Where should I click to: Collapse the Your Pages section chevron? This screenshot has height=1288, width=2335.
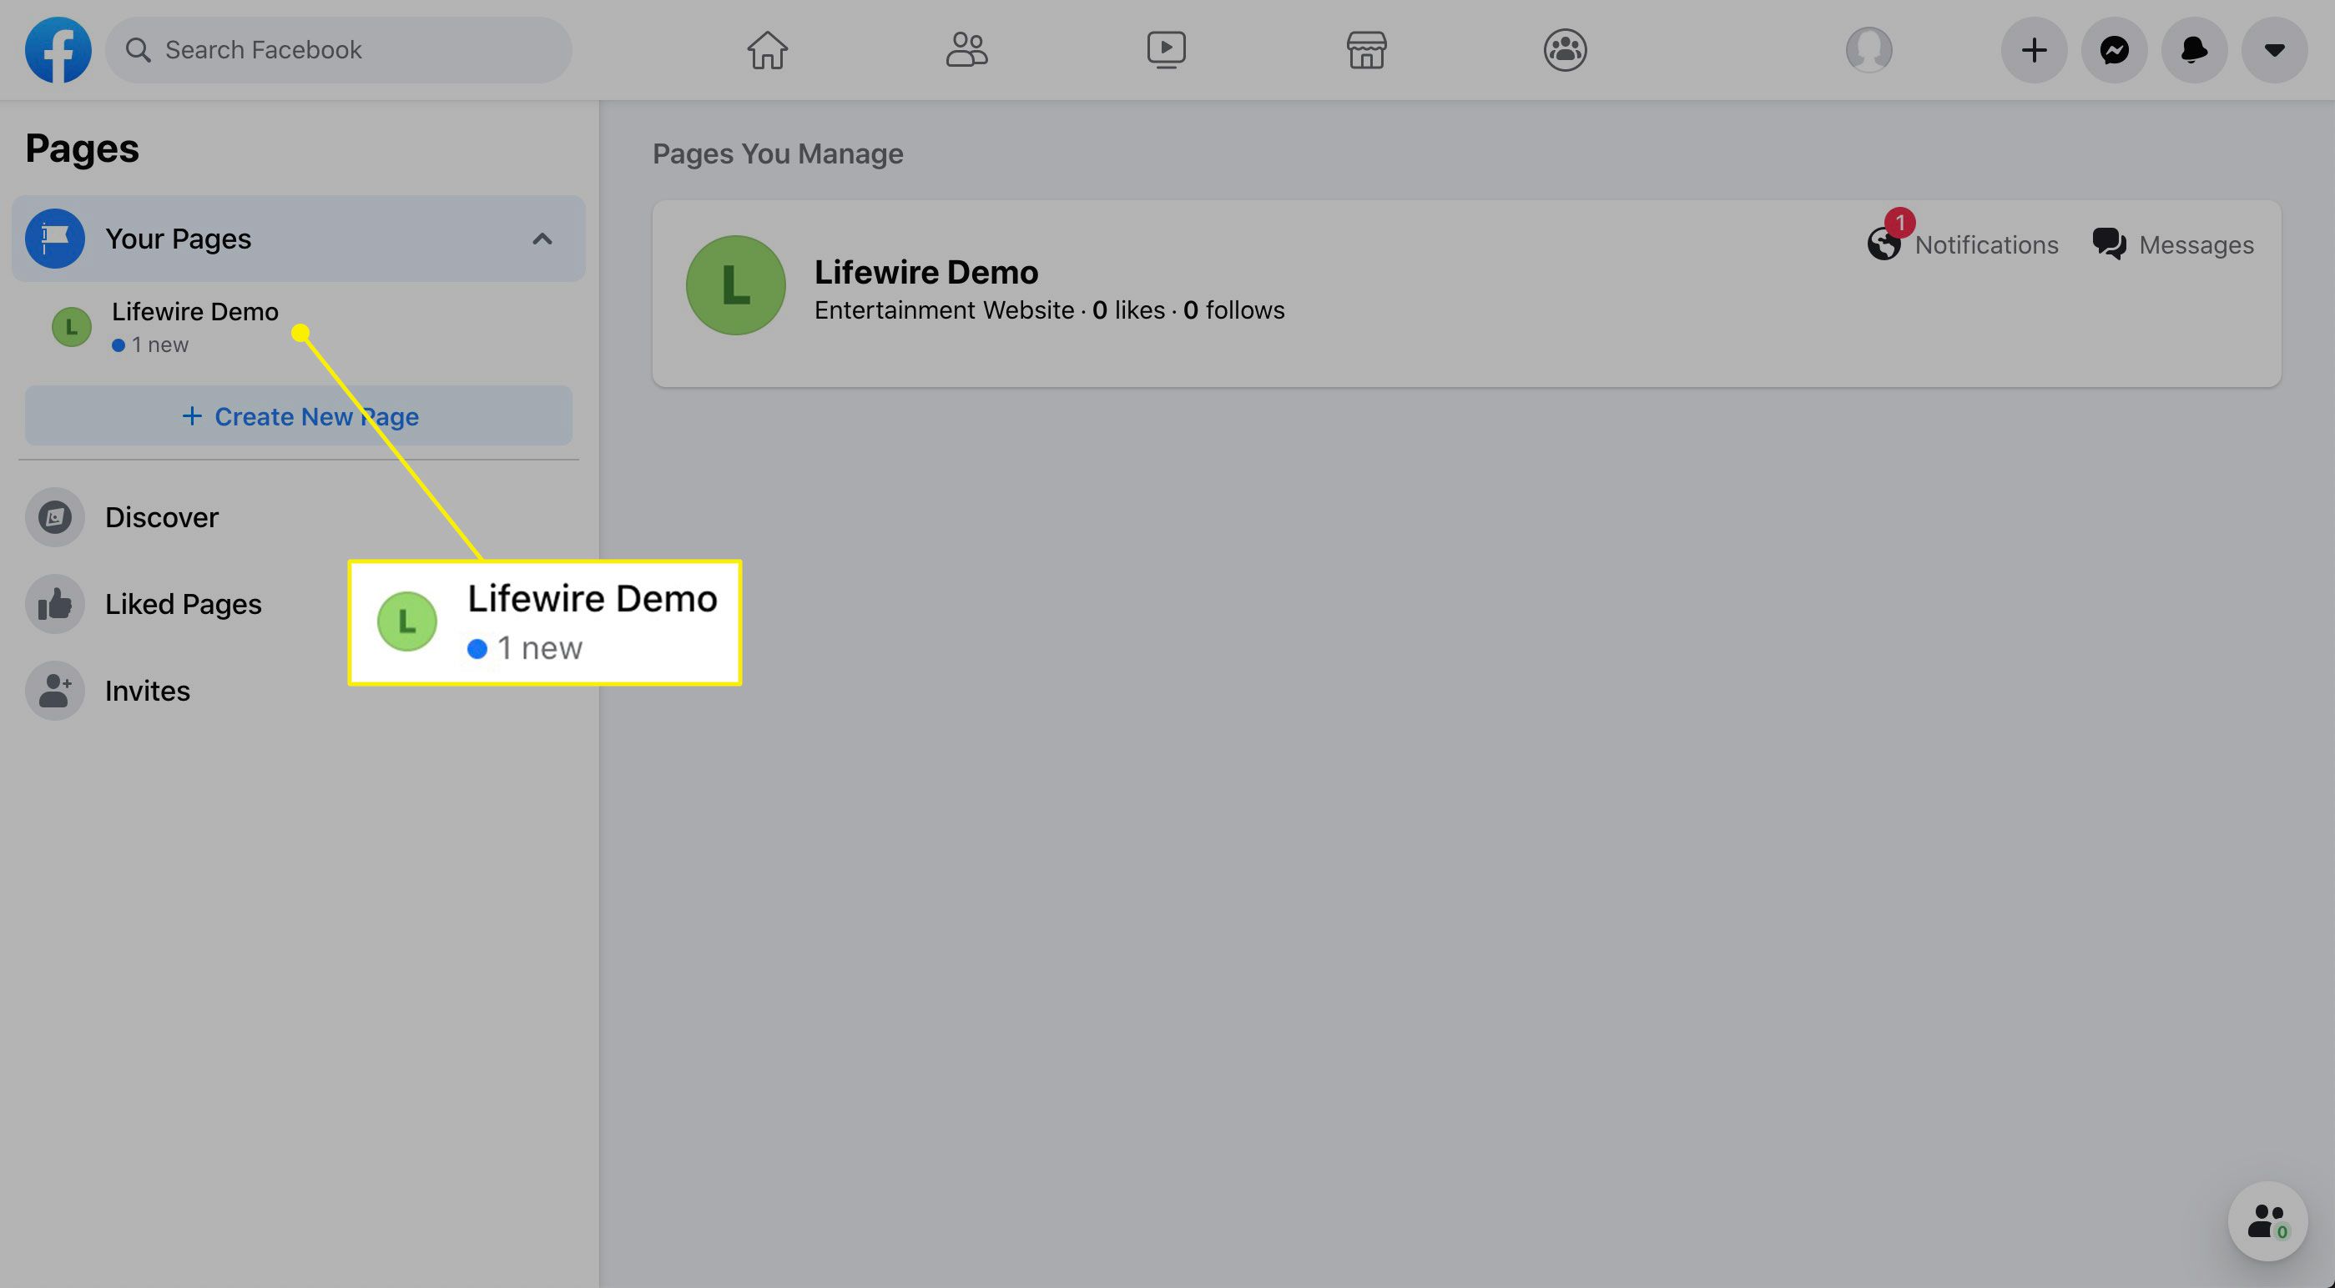(x=542, y=239)
